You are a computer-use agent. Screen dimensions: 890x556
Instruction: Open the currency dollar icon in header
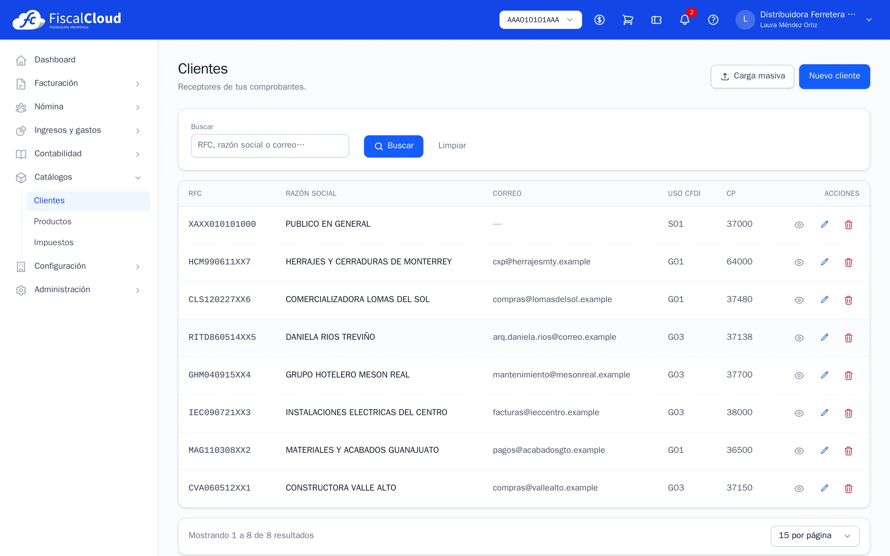(x=600, y=20)
